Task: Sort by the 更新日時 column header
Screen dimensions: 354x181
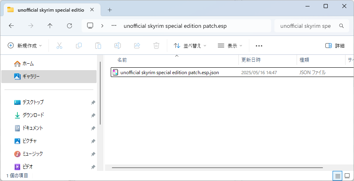Action: (x=251, y=60)
